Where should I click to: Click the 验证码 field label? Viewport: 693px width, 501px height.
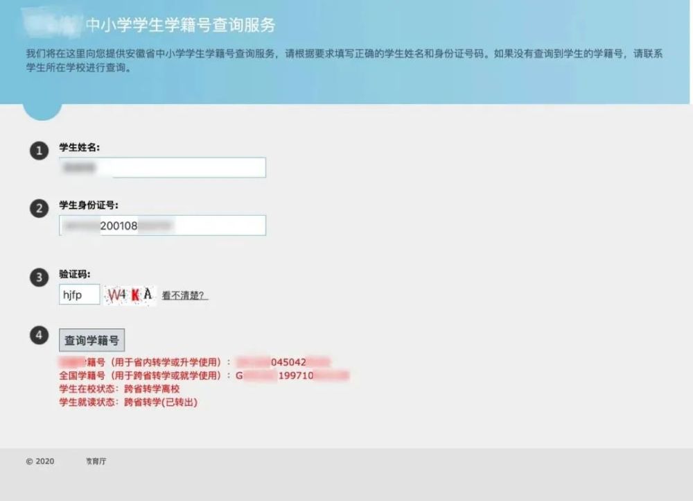pos(75,274)
